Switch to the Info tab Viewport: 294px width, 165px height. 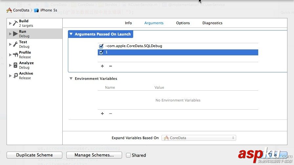(x=128, y=23)
